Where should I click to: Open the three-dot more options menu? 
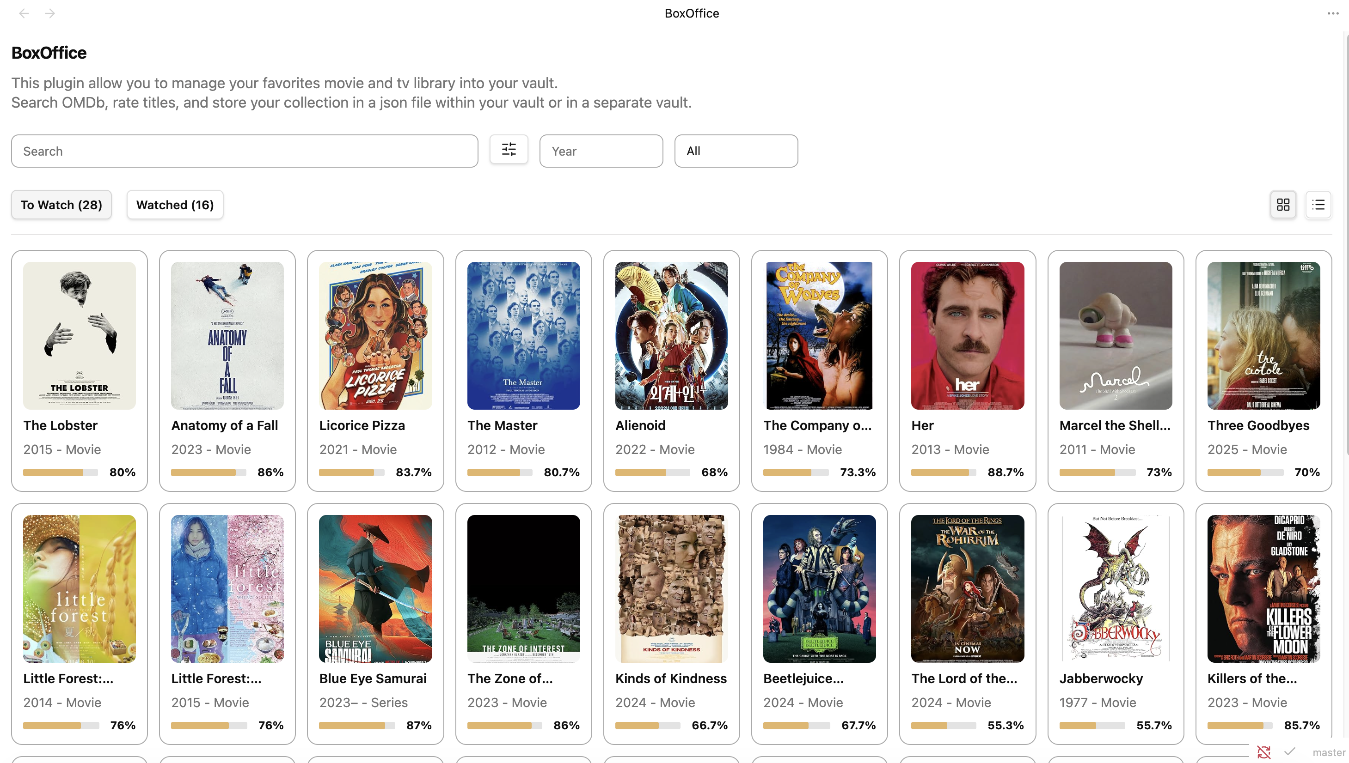1333,13
